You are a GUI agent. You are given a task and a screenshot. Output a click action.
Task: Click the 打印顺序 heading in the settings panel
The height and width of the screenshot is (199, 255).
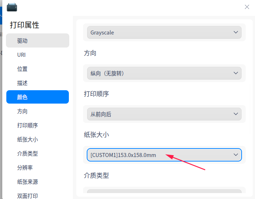tap(96, 94)
